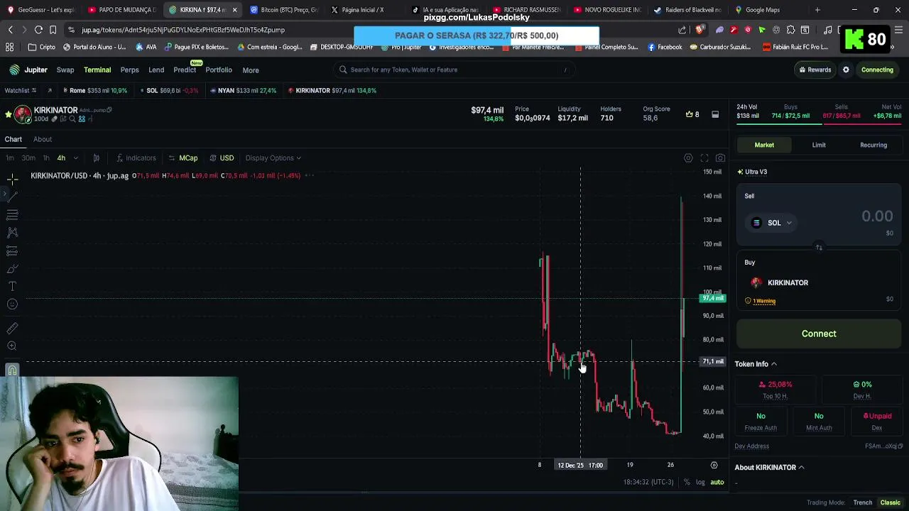The height and width of the screenshot is (511, 909).
Task: Select the chart patterns drawing tool
Action: click(12, 232)
